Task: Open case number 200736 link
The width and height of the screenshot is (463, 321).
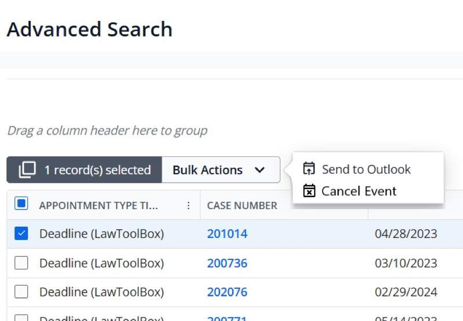Action: coord(227,263)
